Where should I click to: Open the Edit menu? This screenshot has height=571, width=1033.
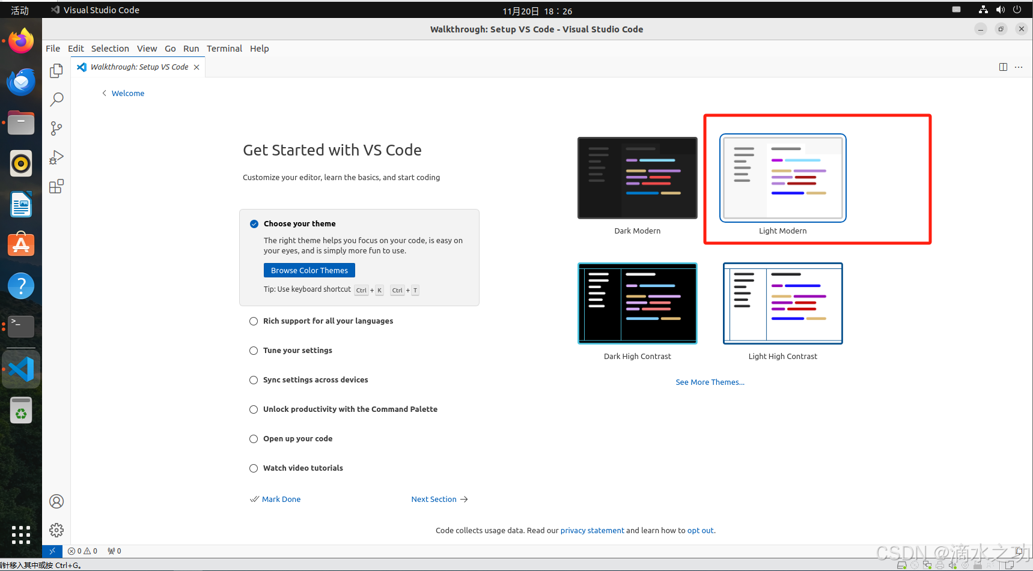[x=76, y=49]
